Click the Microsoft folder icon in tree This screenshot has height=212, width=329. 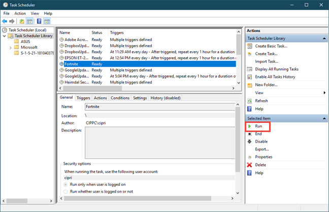(17, 47)
